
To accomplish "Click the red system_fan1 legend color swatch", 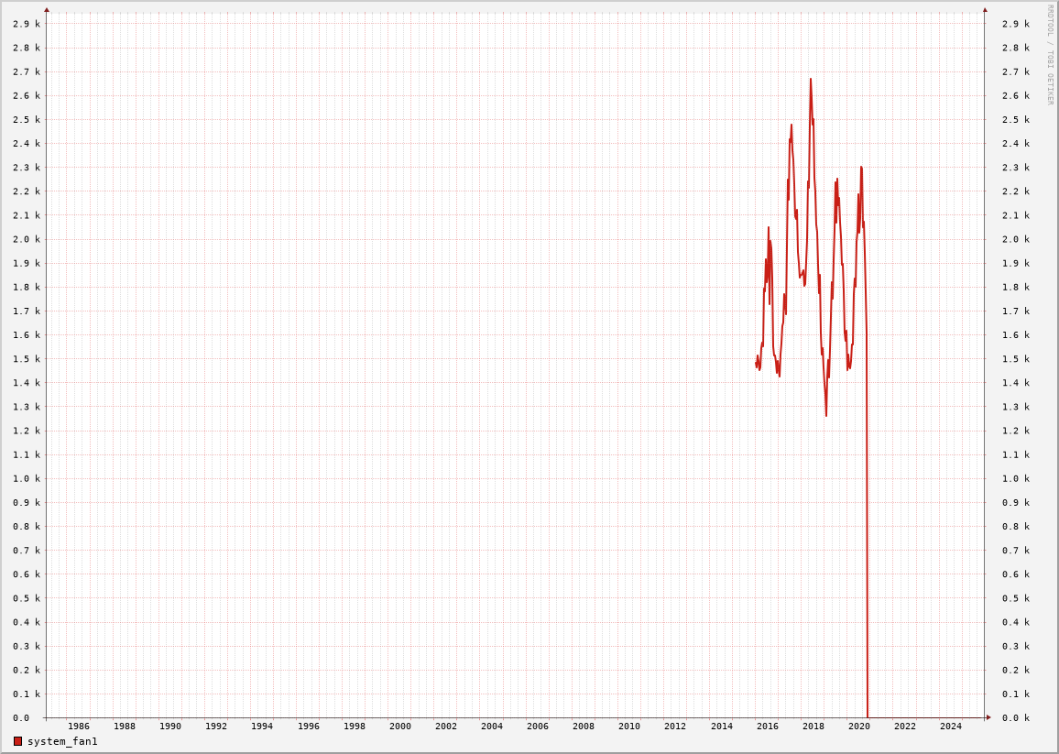I will tap(17, 741).
